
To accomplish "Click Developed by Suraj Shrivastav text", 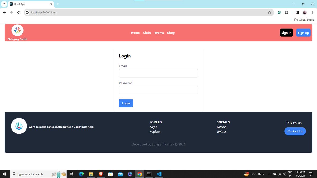I will (158, 144).
